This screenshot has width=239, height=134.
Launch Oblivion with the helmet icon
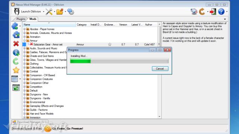tap(17, 12)
